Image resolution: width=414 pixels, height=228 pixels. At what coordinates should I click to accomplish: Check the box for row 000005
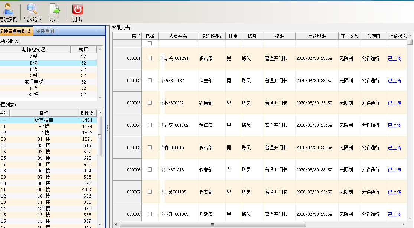150,147
